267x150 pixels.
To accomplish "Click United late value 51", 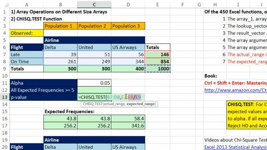I will [x=94, y=55].
